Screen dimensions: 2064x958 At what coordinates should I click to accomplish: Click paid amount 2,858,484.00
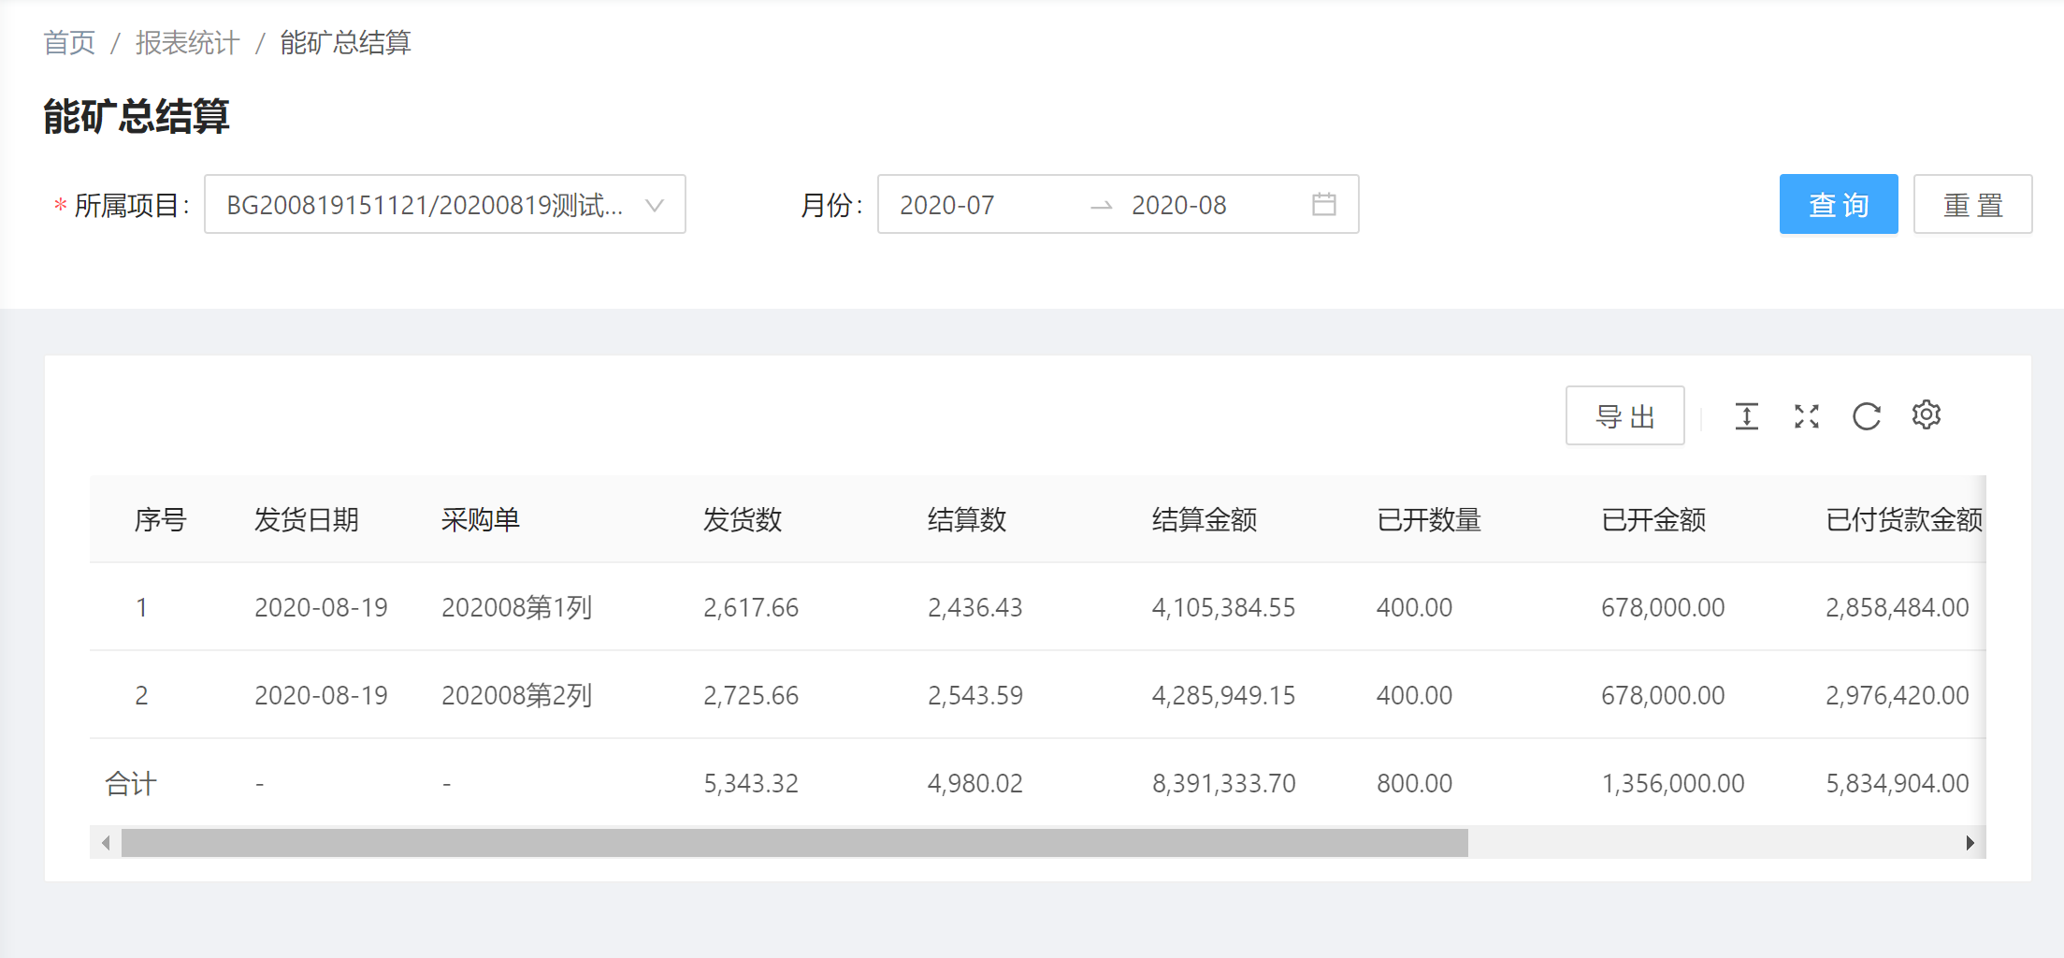[x=1898, y=607]
